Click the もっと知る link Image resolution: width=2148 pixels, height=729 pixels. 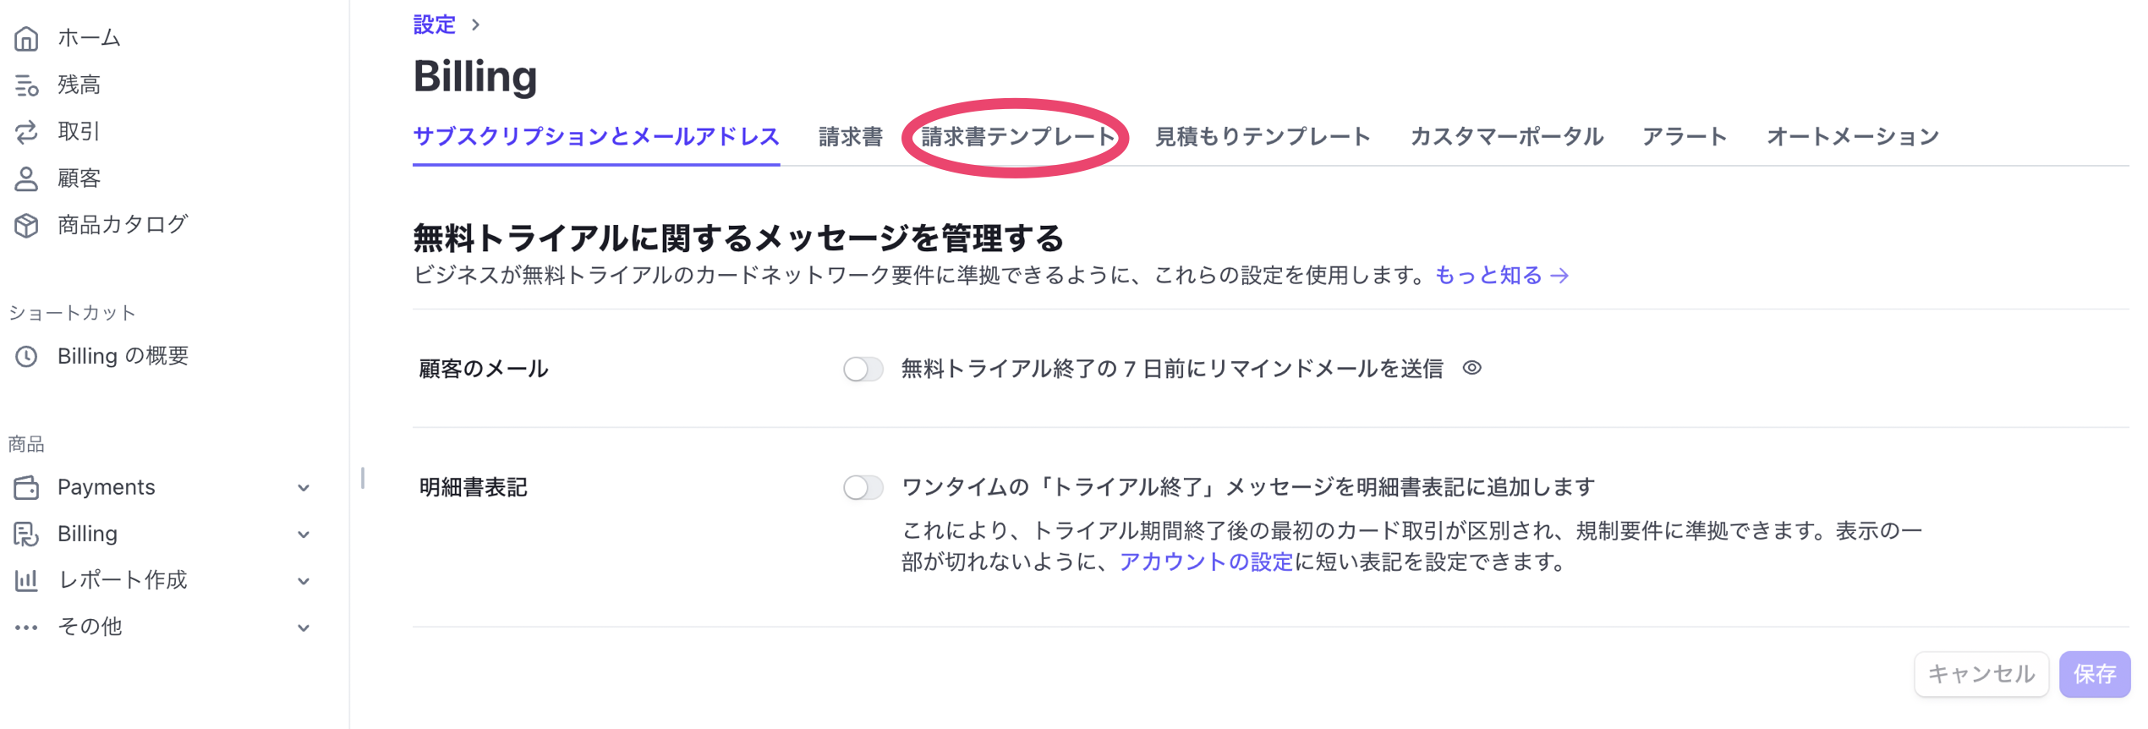1501,276
